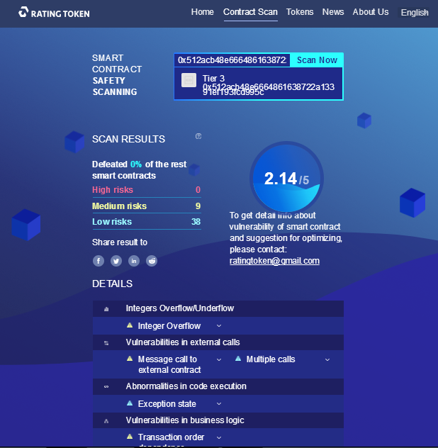Open the Contract Scan tab

point(250,12)
